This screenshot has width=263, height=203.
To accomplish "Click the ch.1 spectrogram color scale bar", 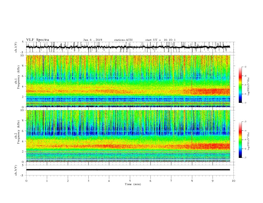I will click(x=240, y=85).
